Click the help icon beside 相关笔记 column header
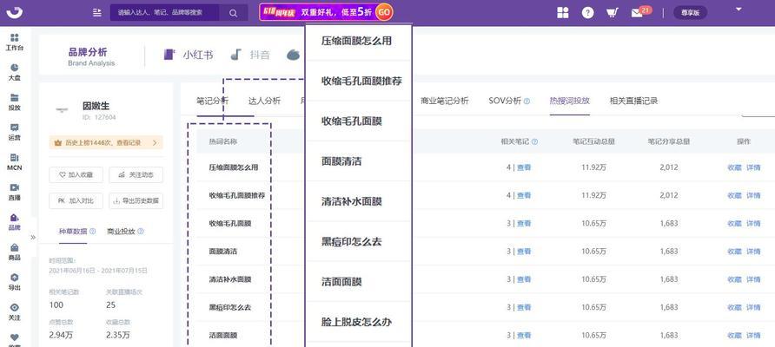Screen dimensions: 775x347 pos(534,141)
